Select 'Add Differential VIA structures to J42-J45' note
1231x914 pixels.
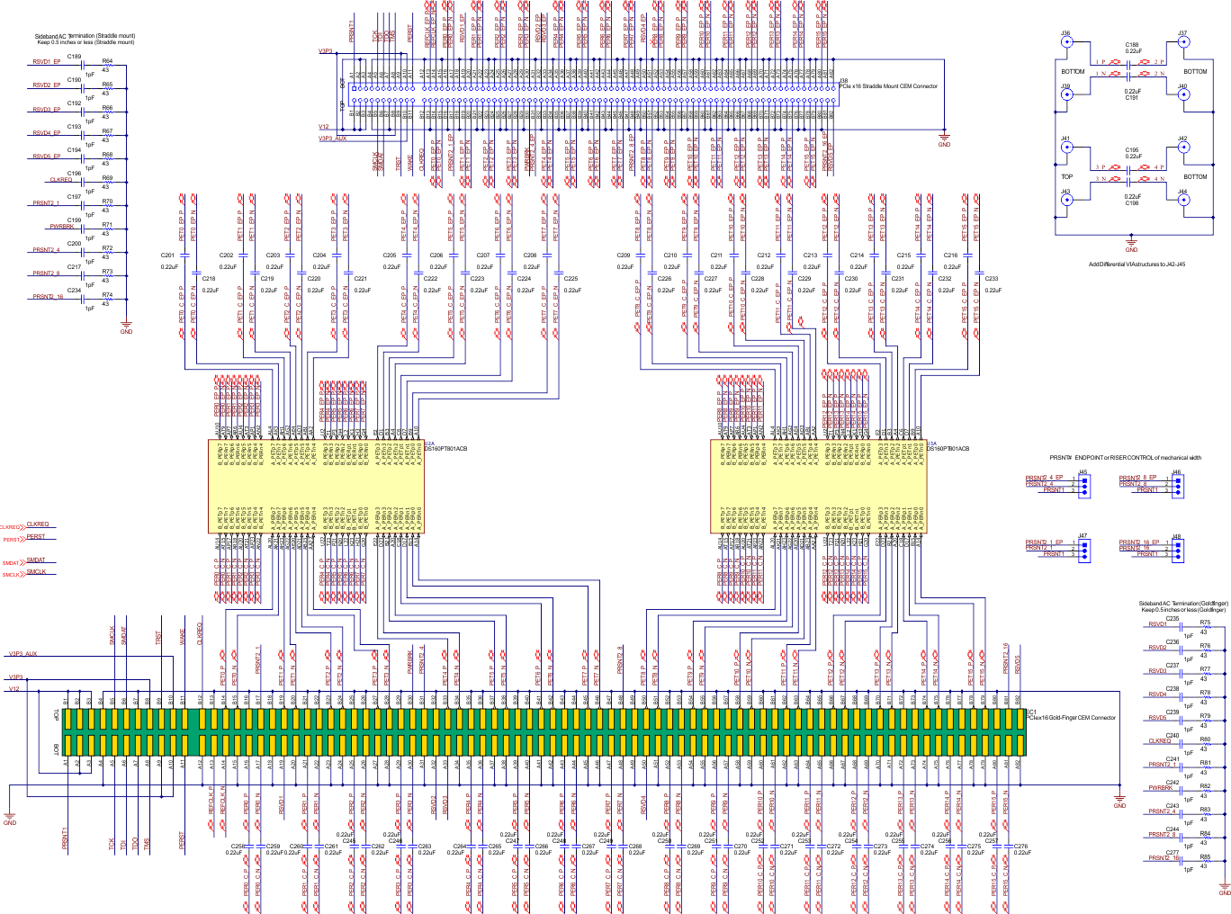pos(1137,264)
